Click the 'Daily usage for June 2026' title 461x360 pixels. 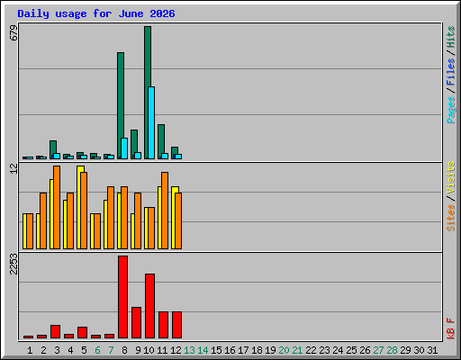[96, 13]
